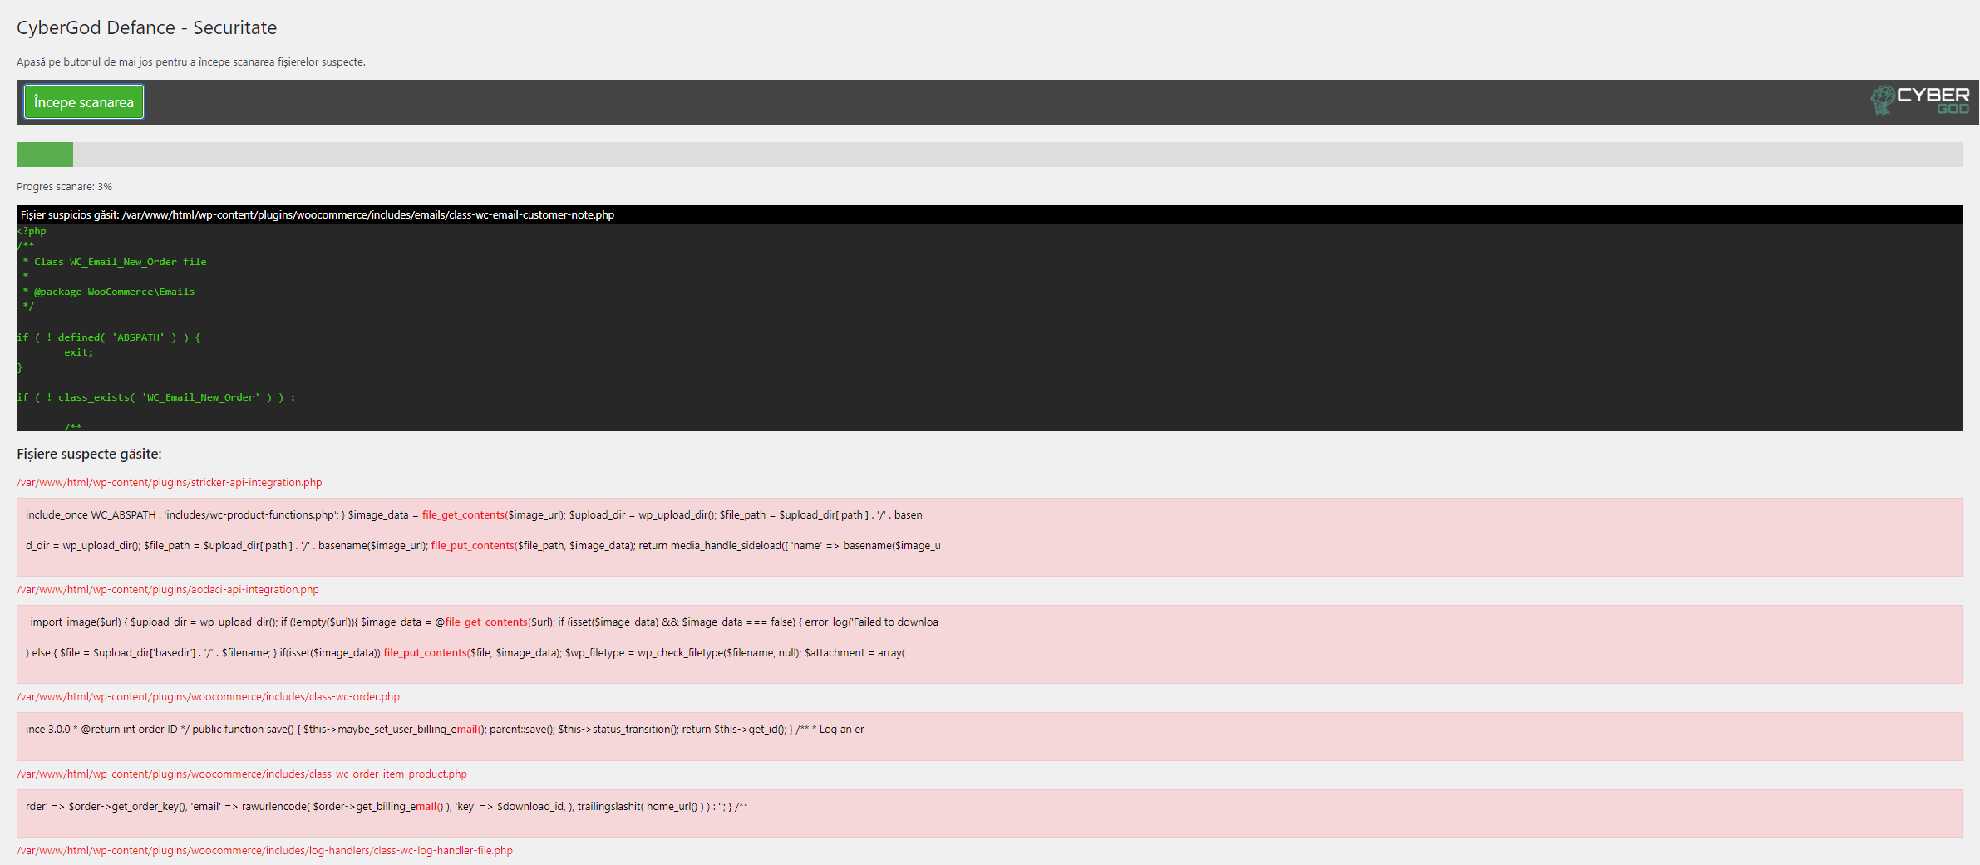1980x865 pixels.
Task: Click the '_import_image($url)' snippet line
Action: click(482, 622)
